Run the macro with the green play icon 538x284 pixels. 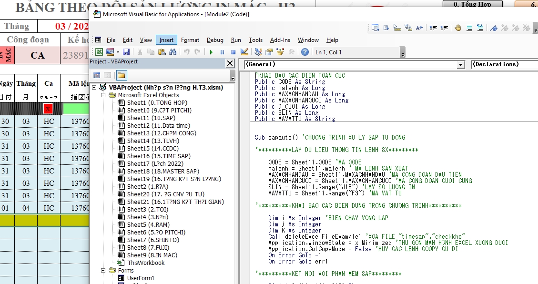(x=211, y=52)
